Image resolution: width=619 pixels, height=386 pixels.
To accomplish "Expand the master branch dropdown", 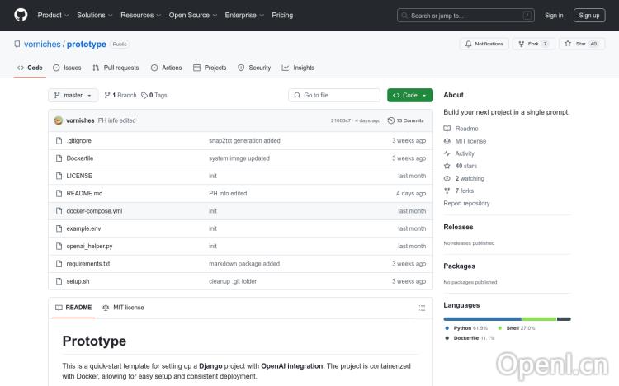I will tap(73, 95).
